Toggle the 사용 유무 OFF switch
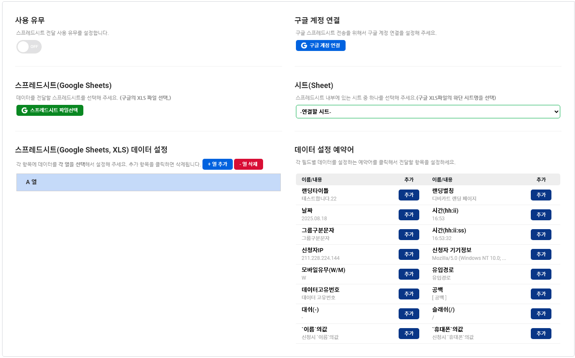 click(29, 47)
